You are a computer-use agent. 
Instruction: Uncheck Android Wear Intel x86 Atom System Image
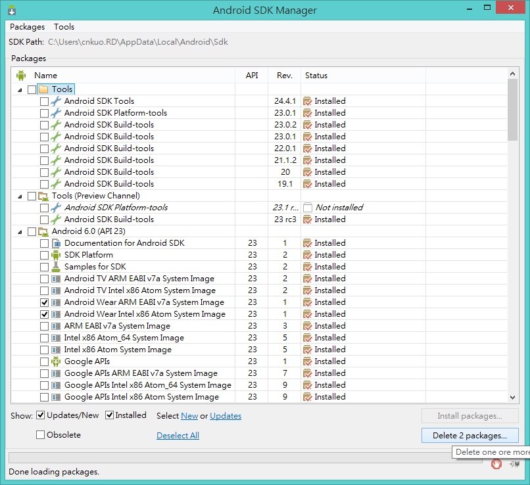pyautogui.click(x=44, y=314)
